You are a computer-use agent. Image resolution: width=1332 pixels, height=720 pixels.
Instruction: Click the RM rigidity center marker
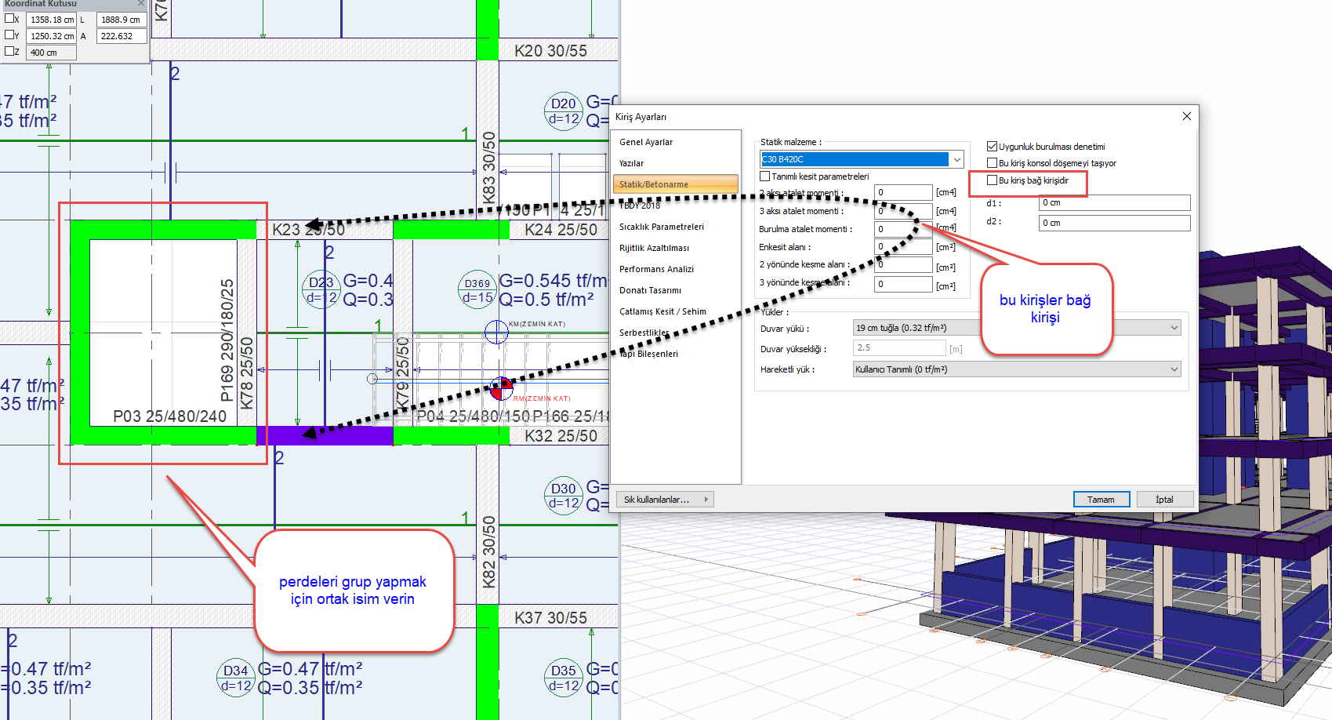(x=501, y=388)
